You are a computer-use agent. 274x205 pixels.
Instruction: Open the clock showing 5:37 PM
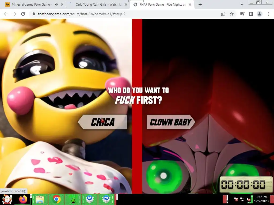coord(261,199)
